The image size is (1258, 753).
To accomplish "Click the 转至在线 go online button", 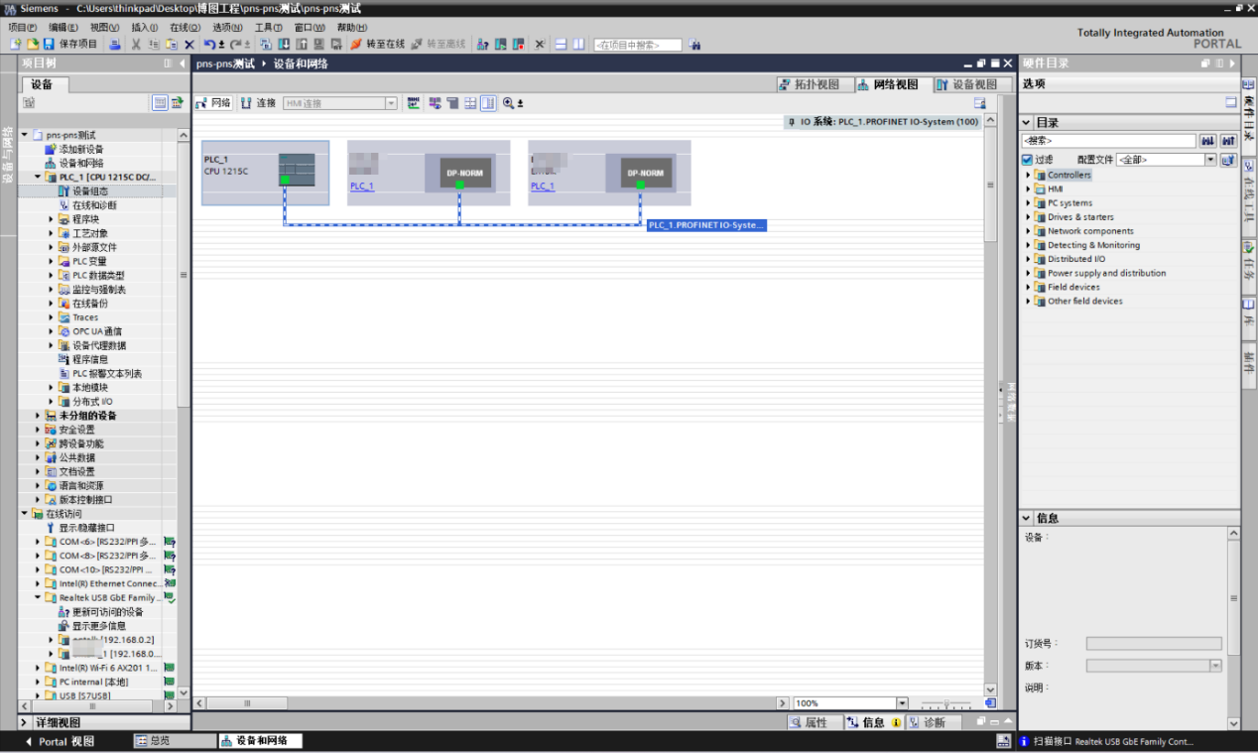I will [377, 45].
